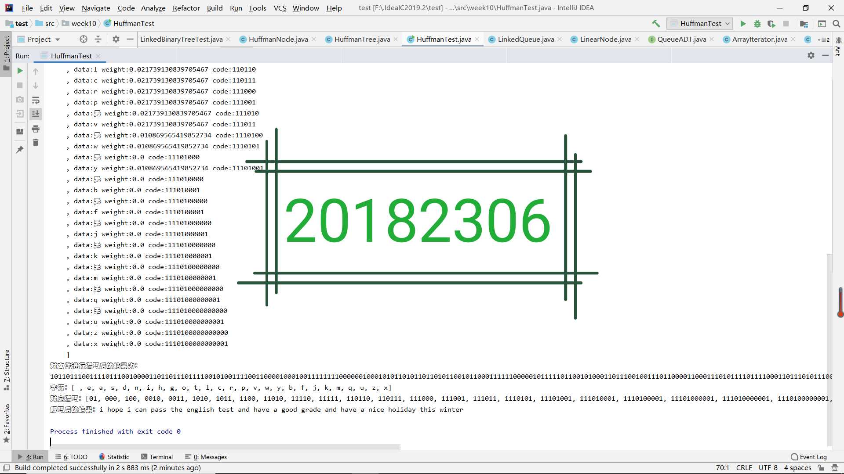Viewport: 844px width, 474px height.
Task: Click the Build project hammer icon
Action: pyautogui.click(x=656, y=24)
